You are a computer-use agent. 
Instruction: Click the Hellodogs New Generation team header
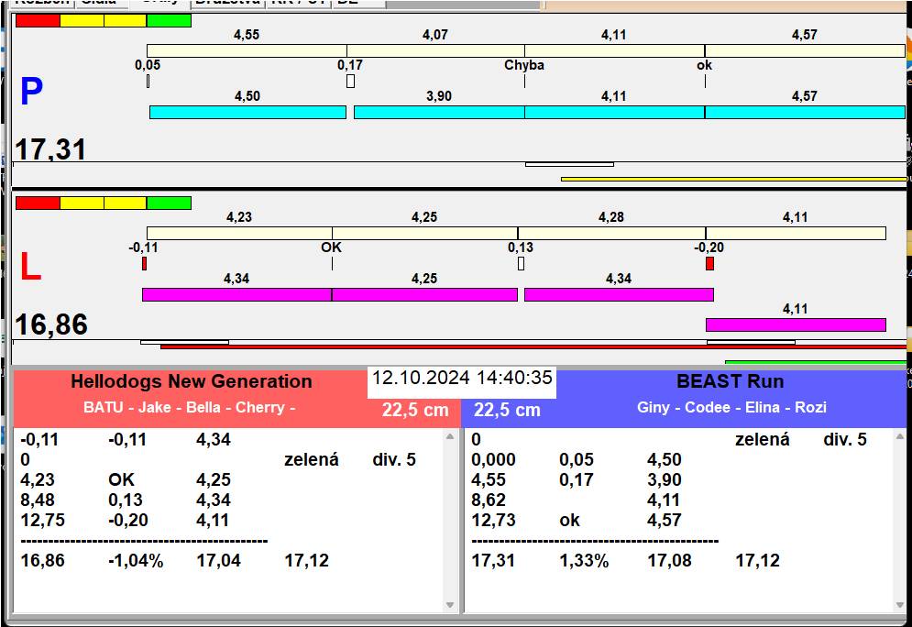[191, 381]
